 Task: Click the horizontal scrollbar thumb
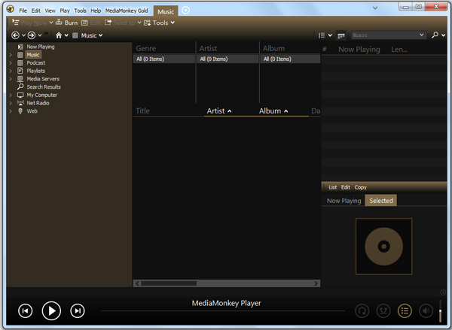(x=169, y=283)
